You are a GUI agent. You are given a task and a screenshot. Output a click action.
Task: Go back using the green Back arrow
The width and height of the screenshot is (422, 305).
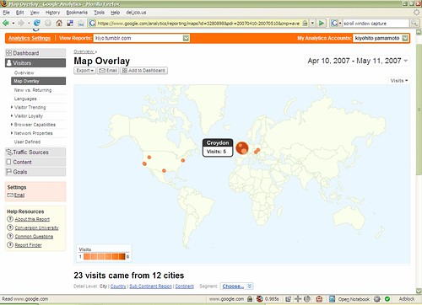(6, 23)
